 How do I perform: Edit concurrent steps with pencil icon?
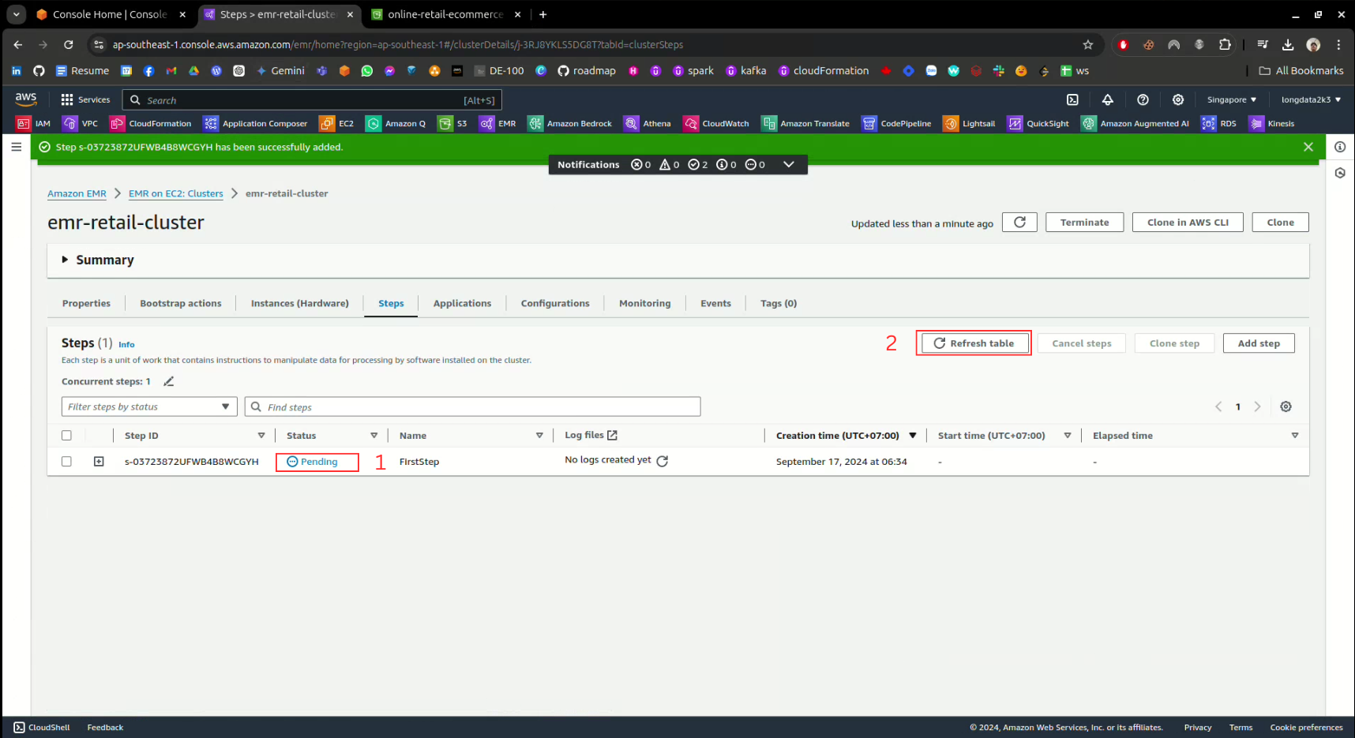click(168, 381)
